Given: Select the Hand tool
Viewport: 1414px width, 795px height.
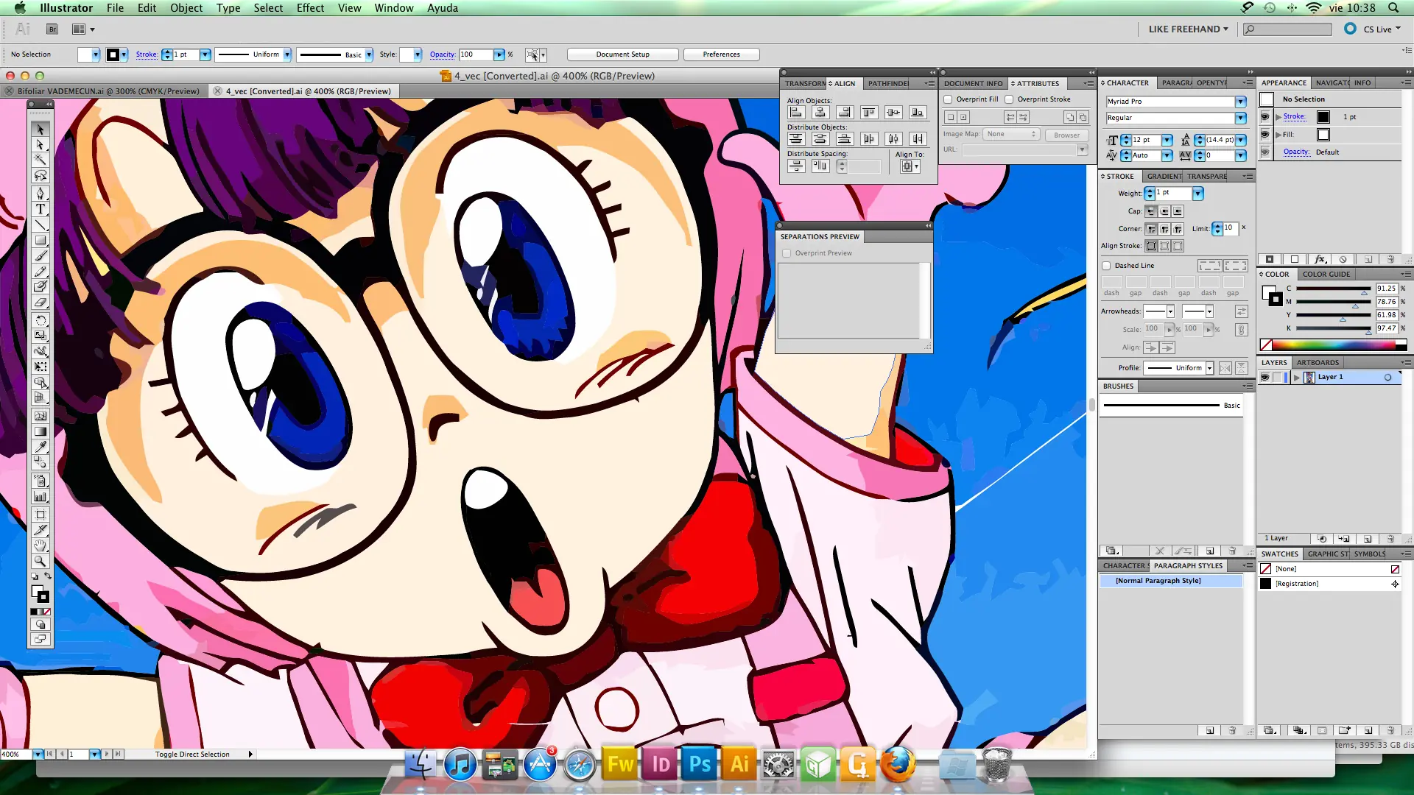Looking at the screenshot, I should pyautogui.click(x=41, y=545).
